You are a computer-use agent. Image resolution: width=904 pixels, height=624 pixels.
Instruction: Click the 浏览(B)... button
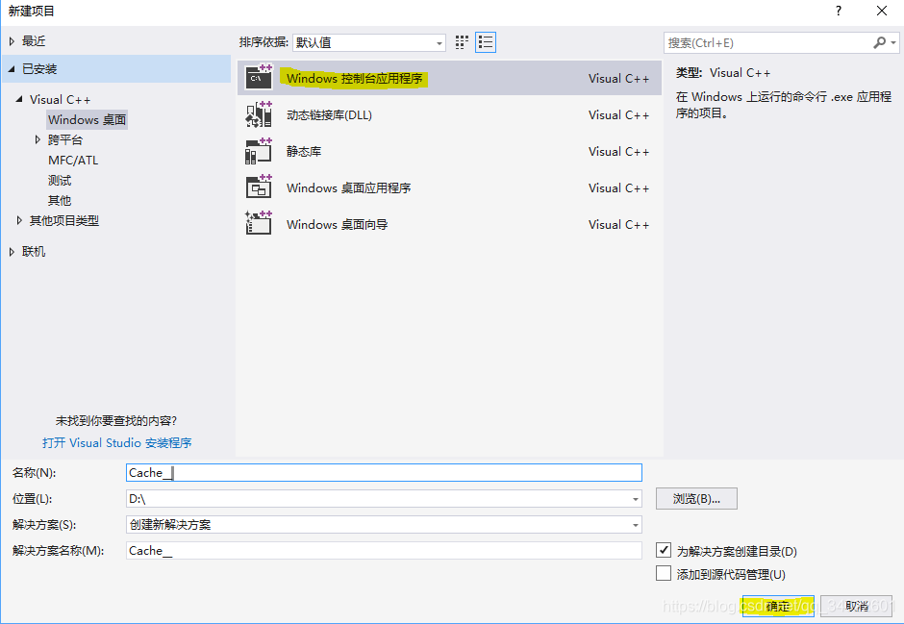coord(696,499)
